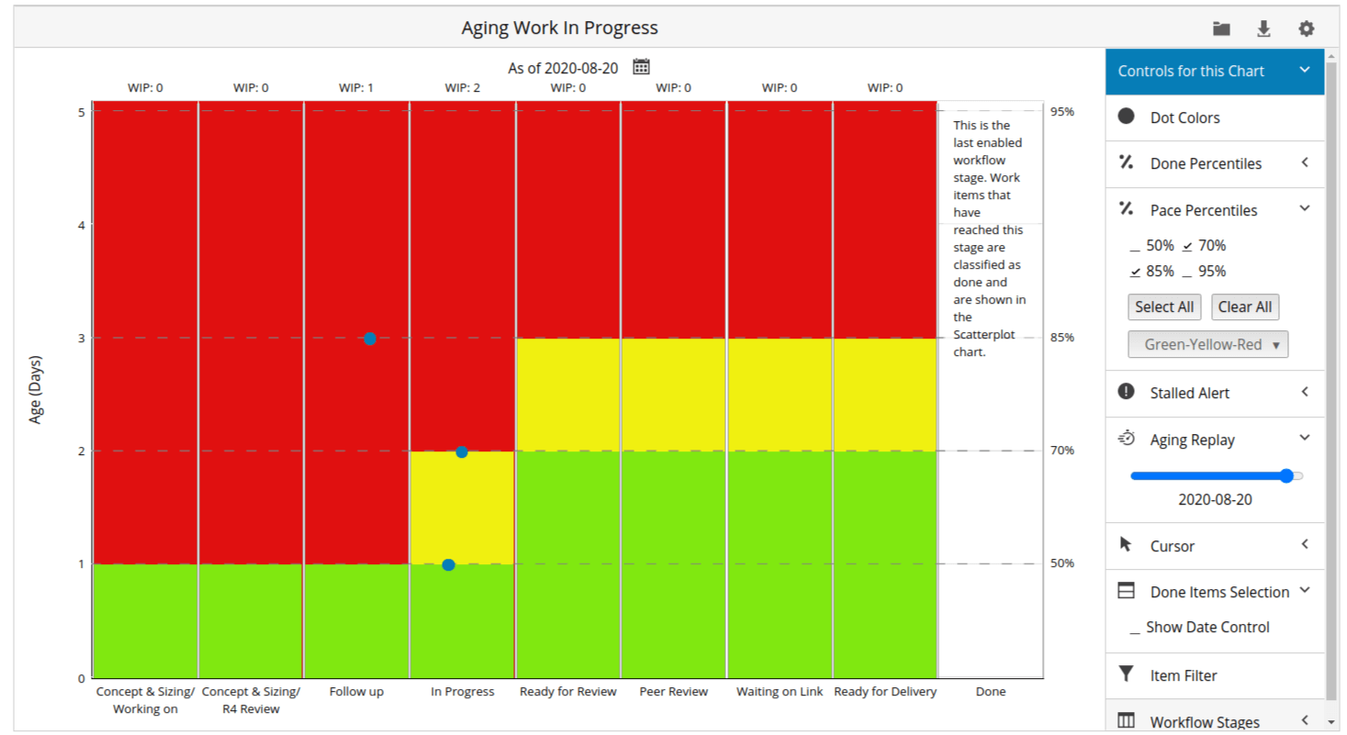Screen dimensions: 1347x735
Task: Click the Aging Replay clock icon
Action: tap(1128, 439)
